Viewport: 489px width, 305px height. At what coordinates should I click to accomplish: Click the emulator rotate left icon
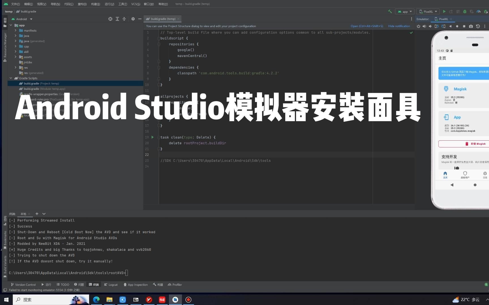click(436, 26)
